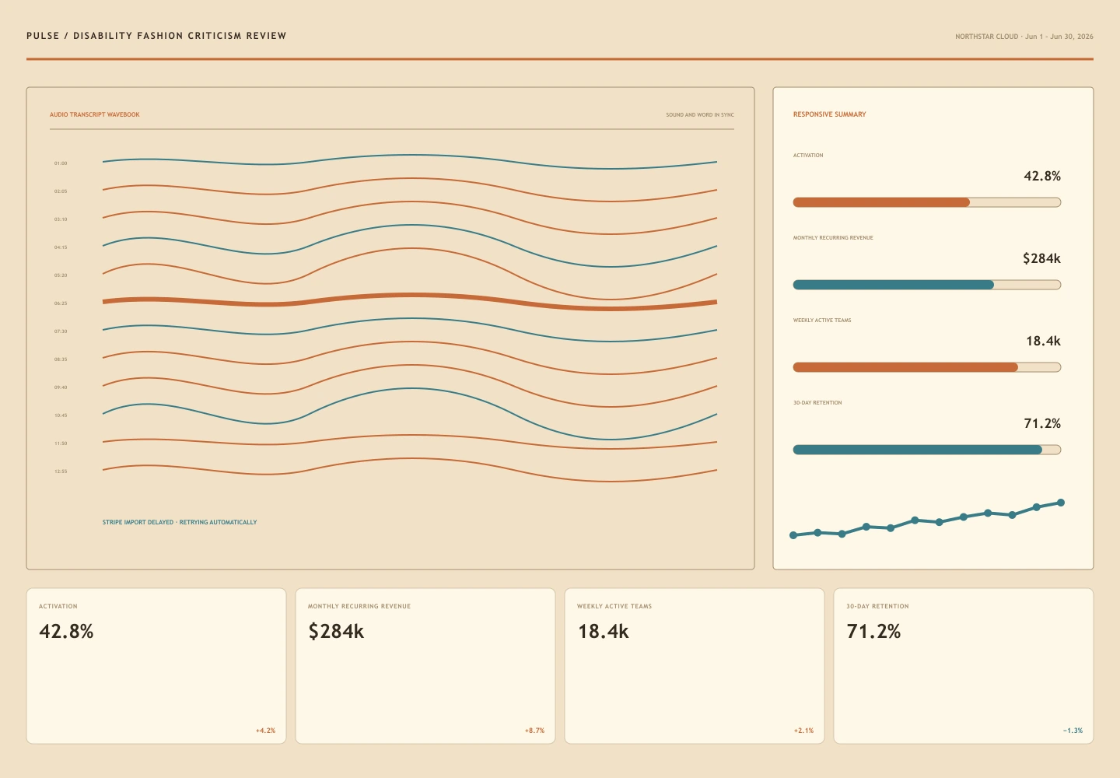
Task: Click the 71.2% value in Responsive Summary
Action: tap(1042, 423)
